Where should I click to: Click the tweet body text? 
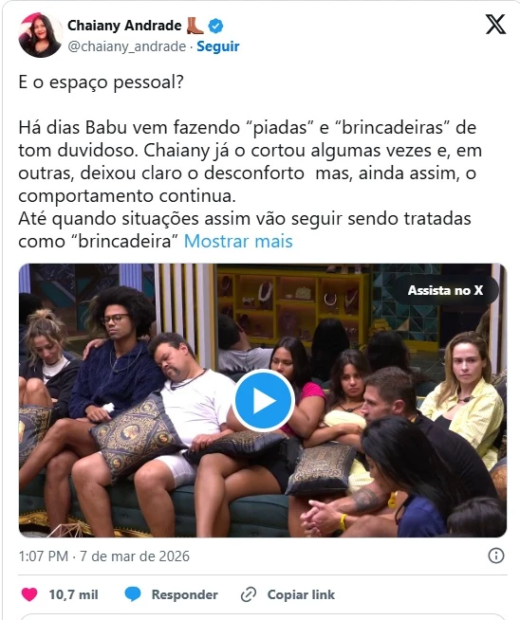[251, 161]
